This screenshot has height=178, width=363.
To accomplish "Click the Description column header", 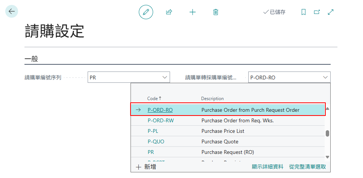I will tap(212, 98).
